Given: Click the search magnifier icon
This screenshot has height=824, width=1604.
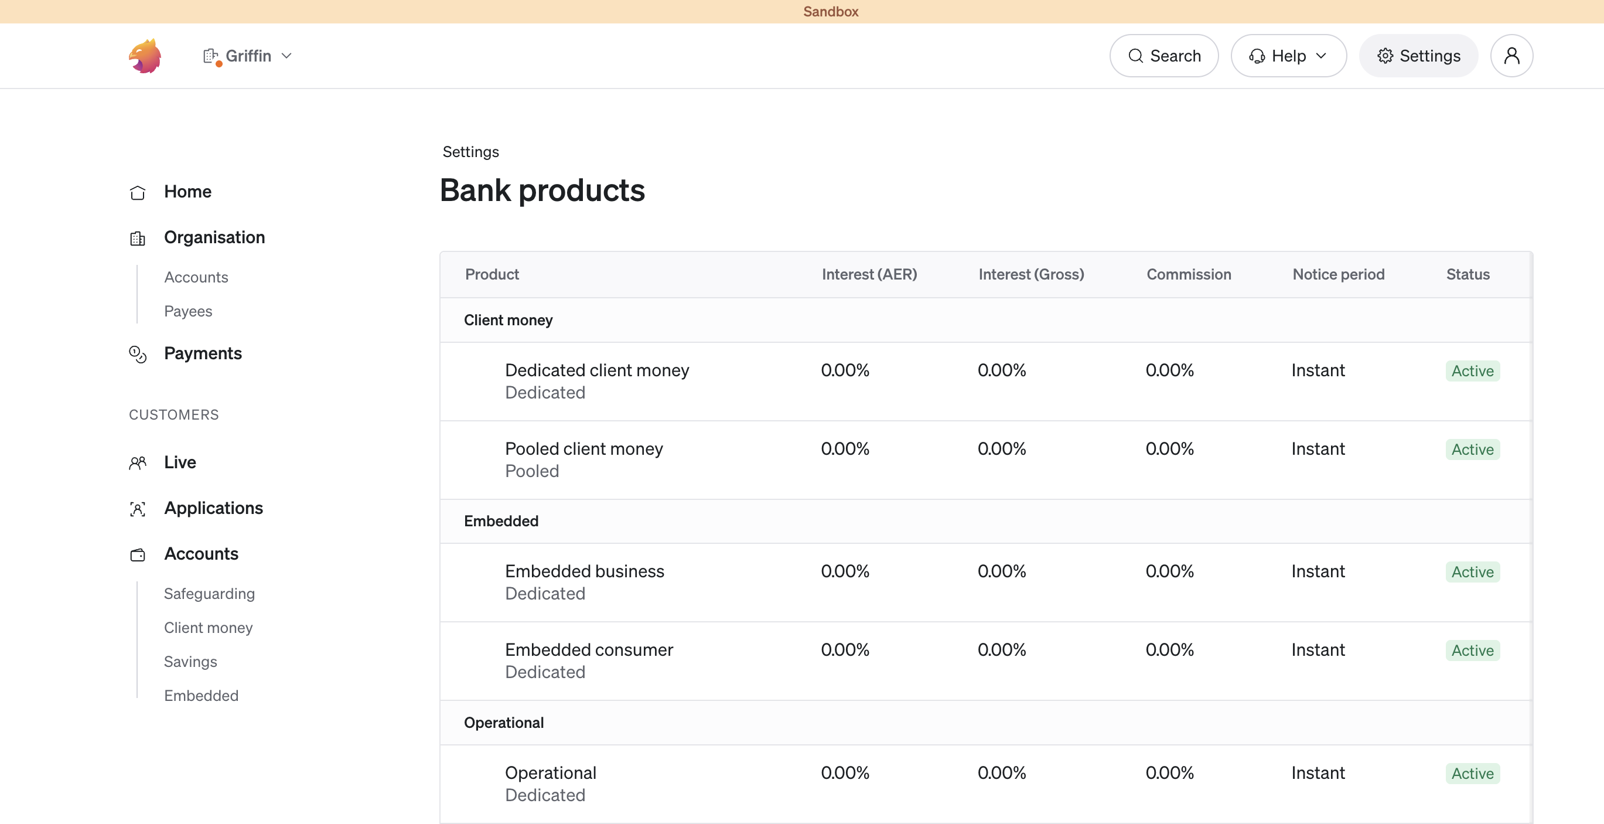Looking at the screenshot, I should point(1136,56).
